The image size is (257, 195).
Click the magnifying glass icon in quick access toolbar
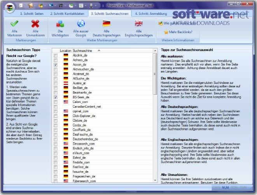[x=51, y=5]
